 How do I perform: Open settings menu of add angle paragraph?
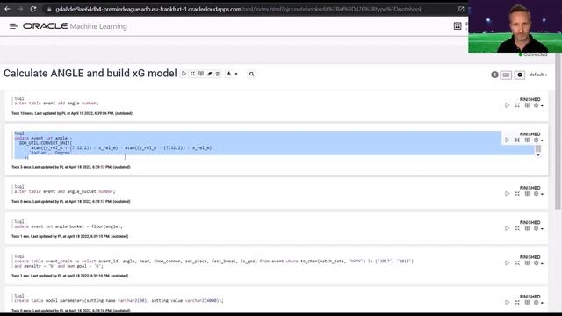[538, 105]
